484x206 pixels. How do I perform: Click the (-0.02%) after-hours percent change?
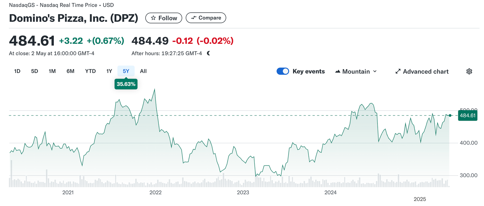point(215,41)
